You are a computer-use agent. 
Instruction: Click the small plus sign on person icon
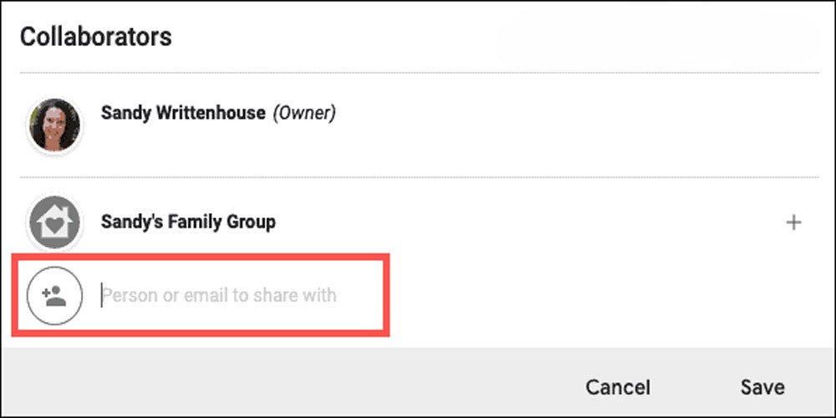pyautogui.click(x=45, y=292)
